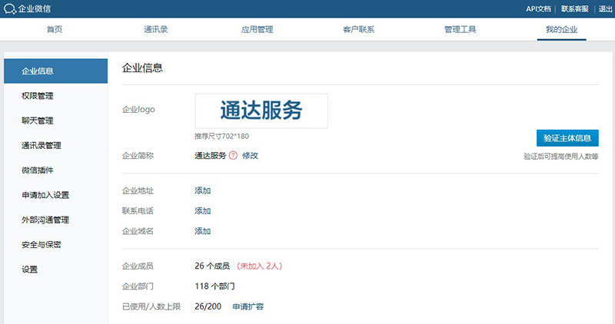Open 设置 in the sidebar
The height and width of the screenshot is (324, 615).
click(x=29, y=269)
